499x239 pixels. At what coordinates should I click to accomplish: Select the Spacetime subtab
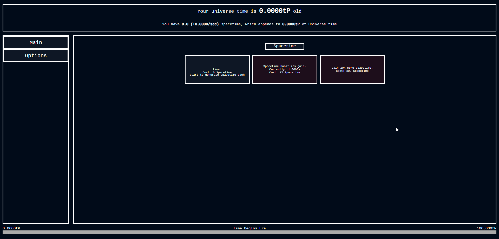pos(285,46)
